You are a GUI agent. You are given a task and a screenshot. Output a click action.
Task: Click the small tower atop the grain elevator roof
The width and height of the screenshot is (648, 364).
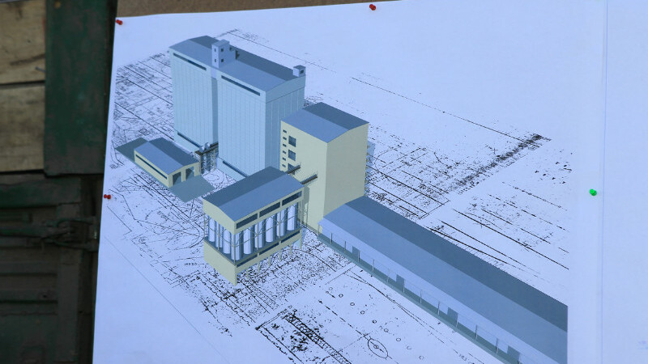[221, 53]
